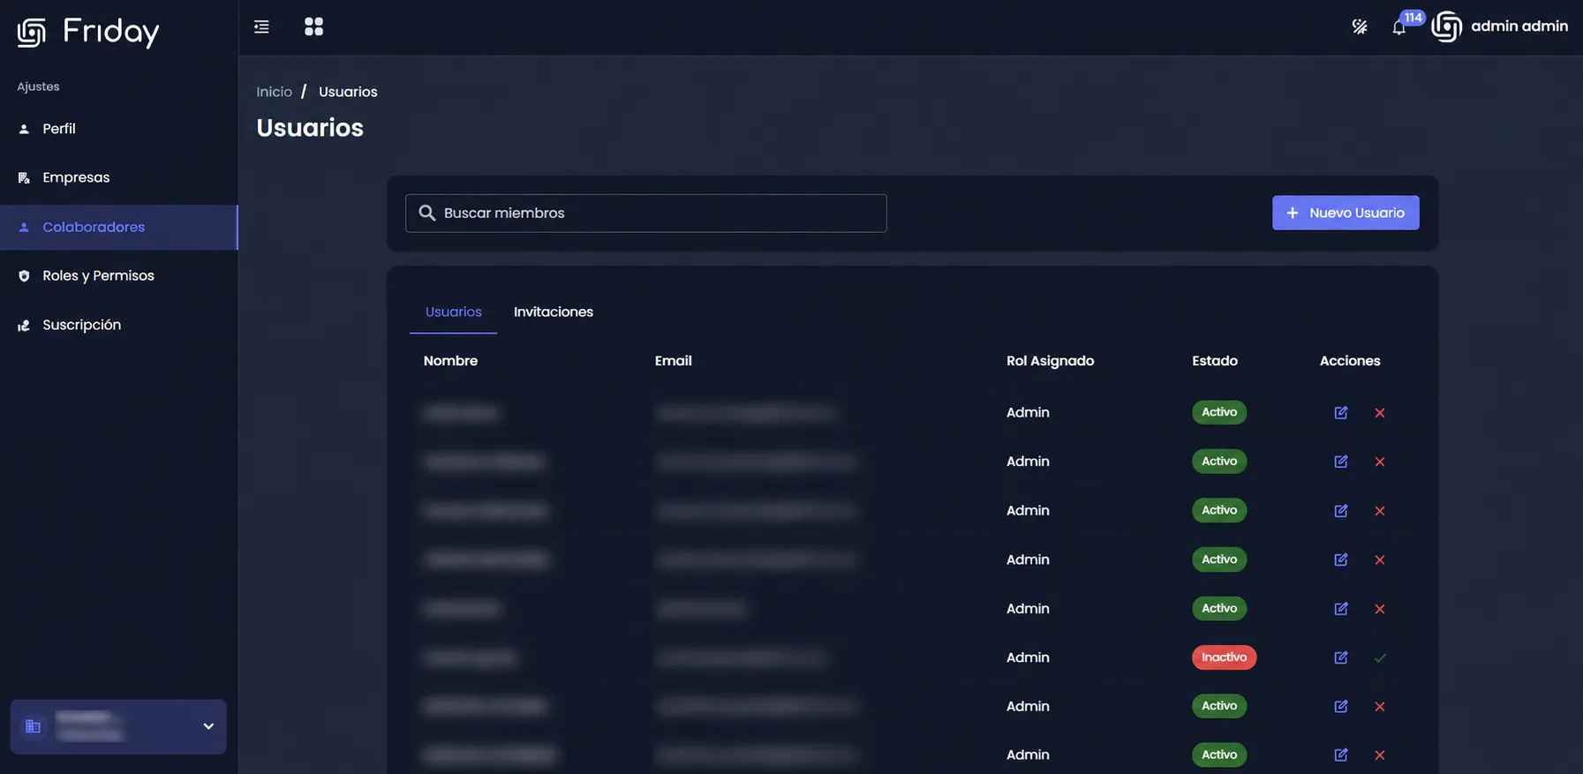The image size is (1583, 774).
Task: Edit the user just below the Inactivo row
Action: pos(1340,706)
